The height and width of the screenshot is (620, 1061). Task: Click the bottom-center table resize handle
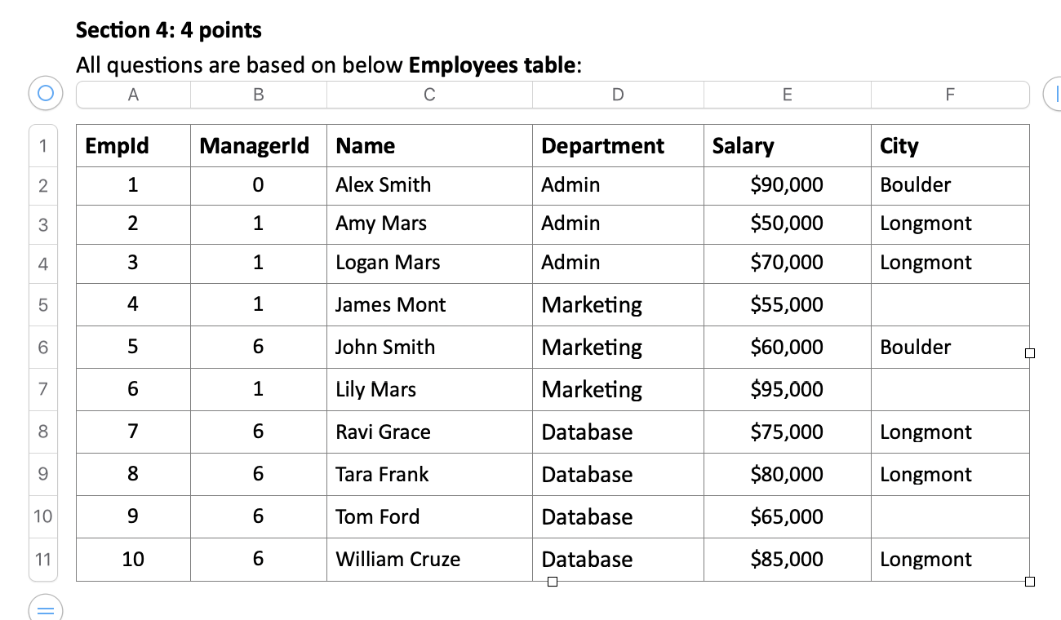click(553, 582)
